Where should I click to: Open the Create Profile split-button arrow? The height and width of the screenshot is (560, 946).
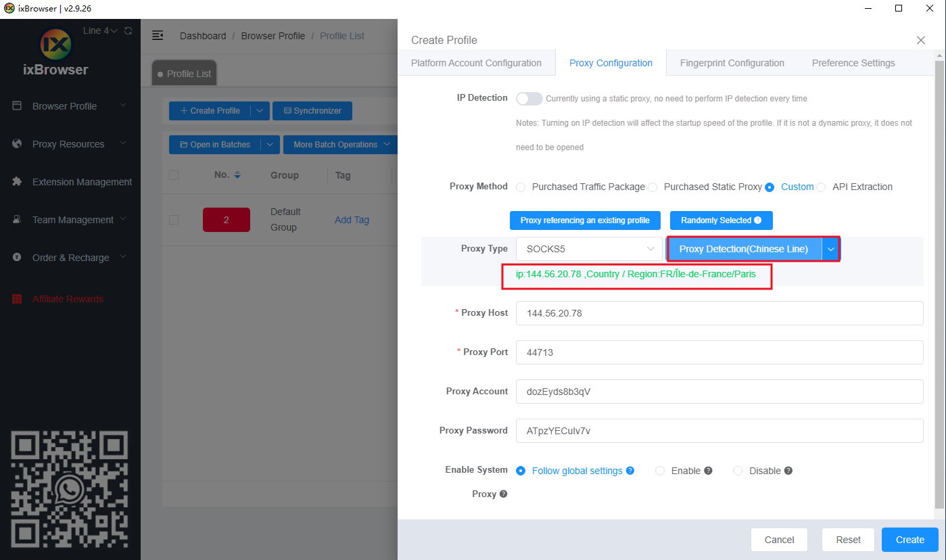tap(260, 111)
